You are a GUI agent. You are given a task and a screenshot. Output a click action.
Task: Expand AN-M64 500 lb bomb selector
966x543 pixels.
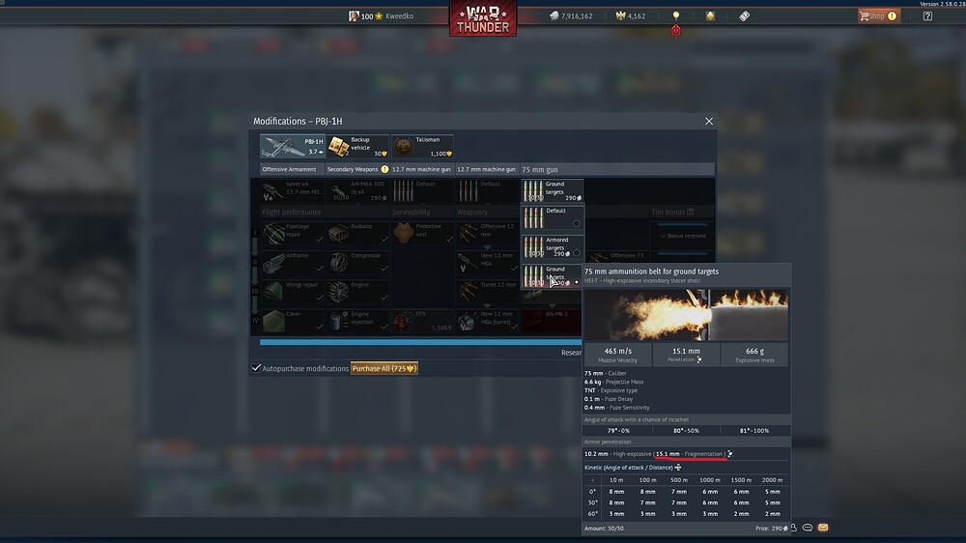click(357, 191)
